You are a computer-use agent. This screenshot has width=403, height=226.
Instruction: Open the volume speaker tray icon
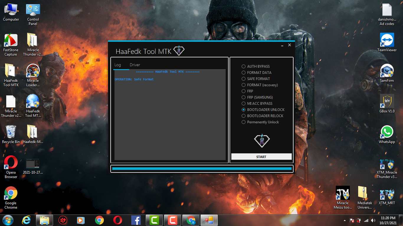point(373,220)
